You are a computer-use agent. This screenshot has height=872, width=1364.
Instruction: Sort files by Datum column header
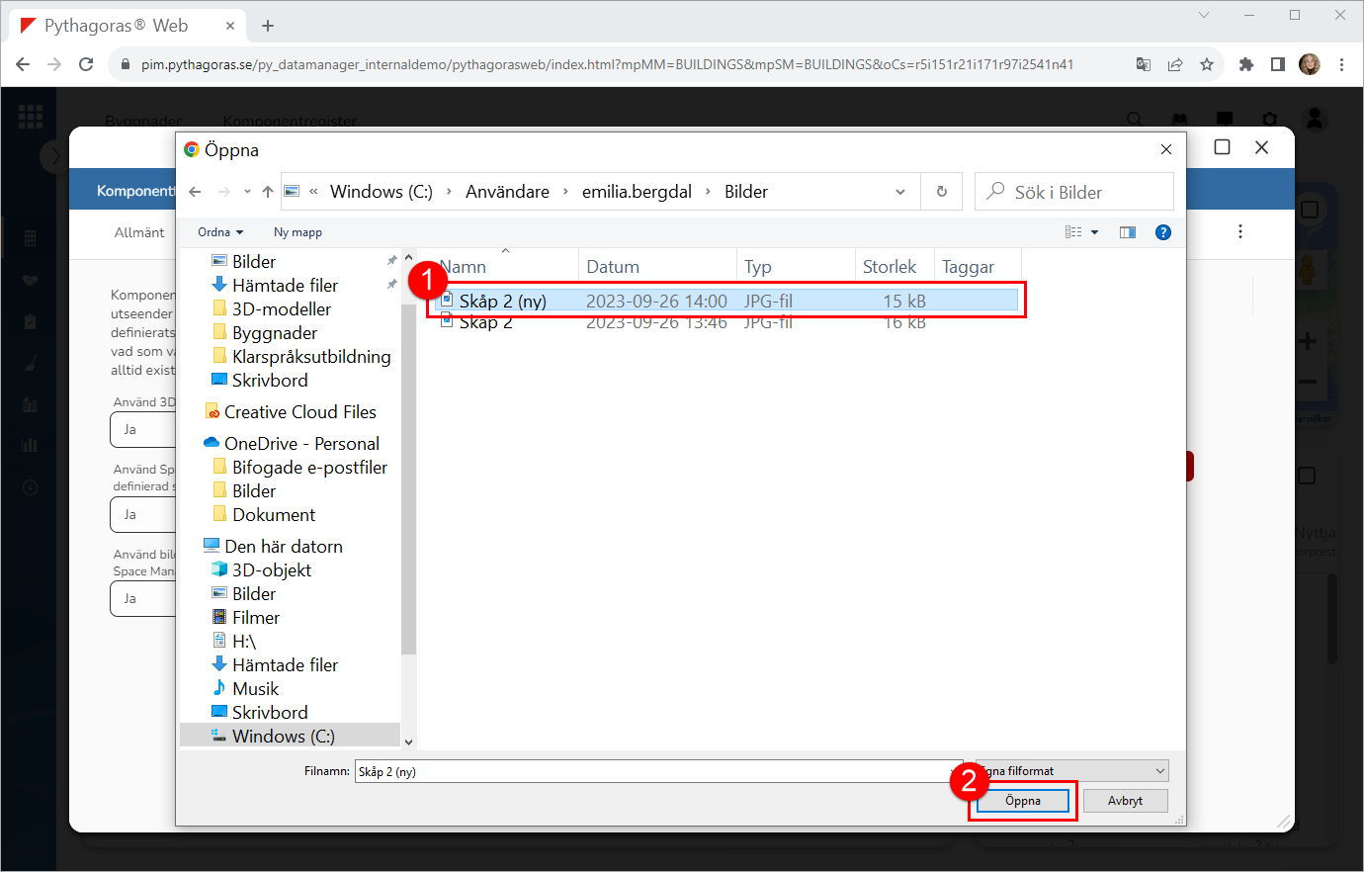pos(613,267)
